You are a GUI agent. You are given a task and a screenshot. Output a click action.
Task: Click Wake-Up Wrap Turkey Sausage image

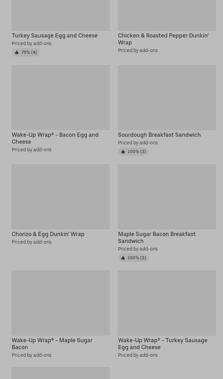coord(167,303)
